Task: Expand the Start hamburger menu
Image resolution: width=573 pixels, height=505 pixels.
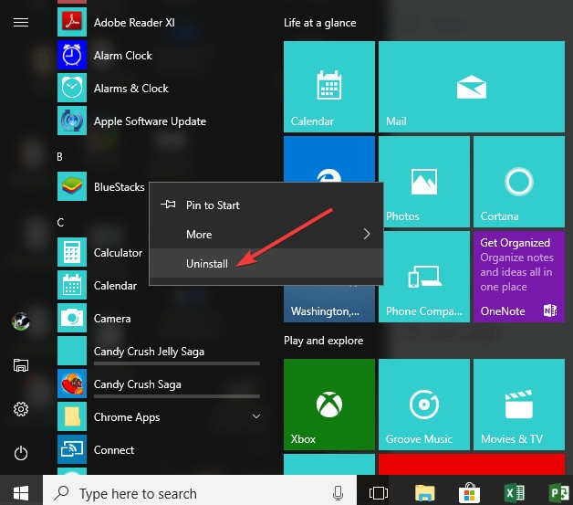Action: click(x=21, y=23)
